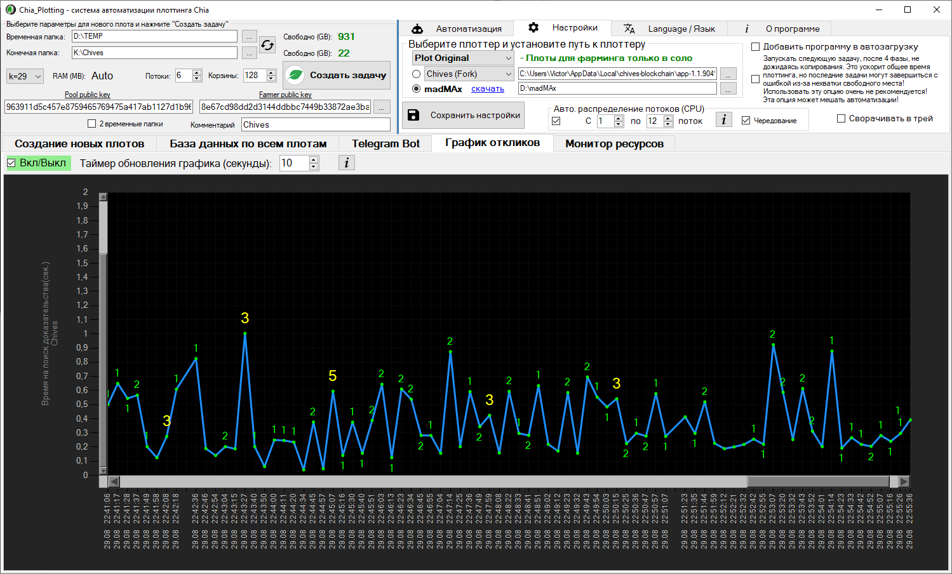Open the Монитор ресурсов tab
Viewport: 952px width, 574px height.
coord(614,144)
